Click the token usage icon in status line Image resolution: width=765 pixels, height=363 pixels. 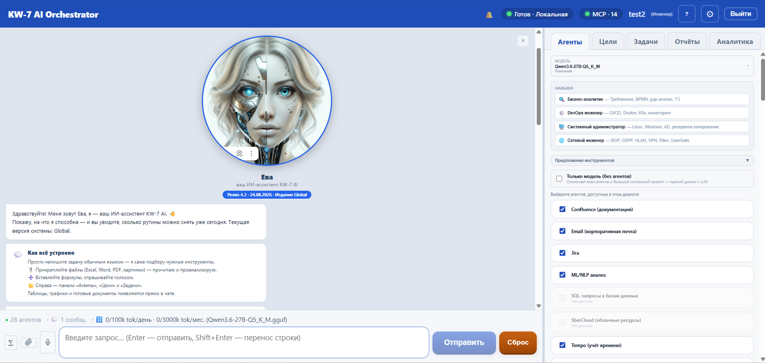pos(99,319)
